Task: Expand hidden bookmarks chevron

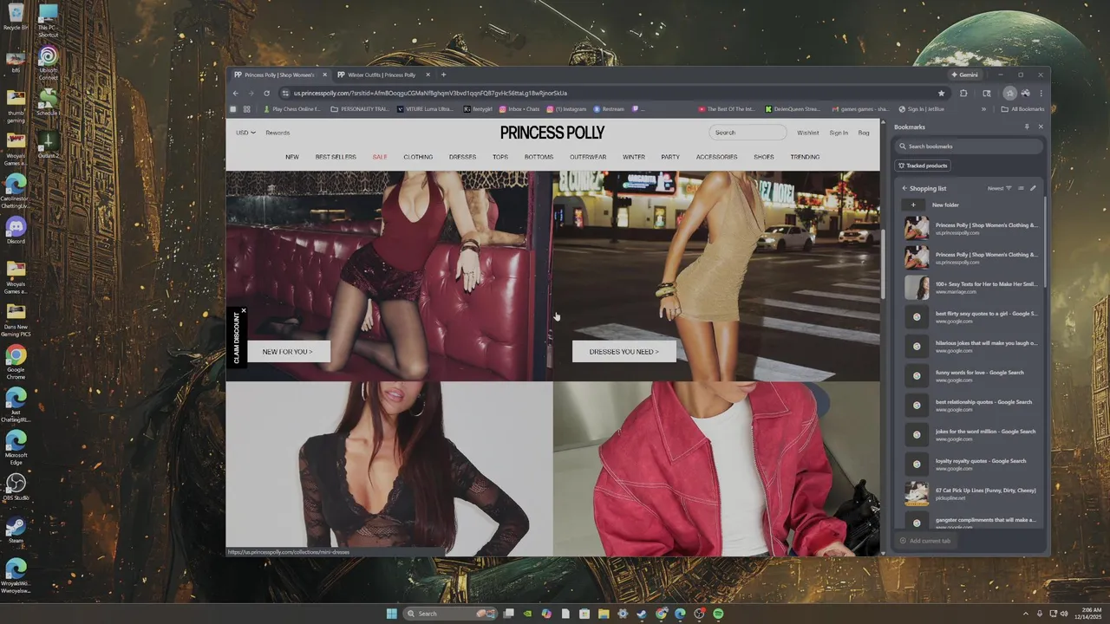Action: (983, 109)
